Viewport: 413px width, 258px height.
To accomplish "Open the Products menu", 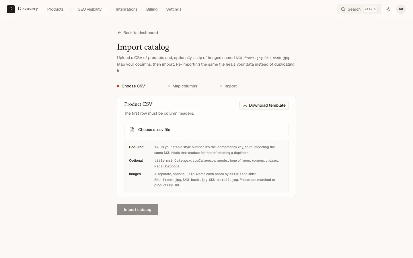I will coord(55,9).
